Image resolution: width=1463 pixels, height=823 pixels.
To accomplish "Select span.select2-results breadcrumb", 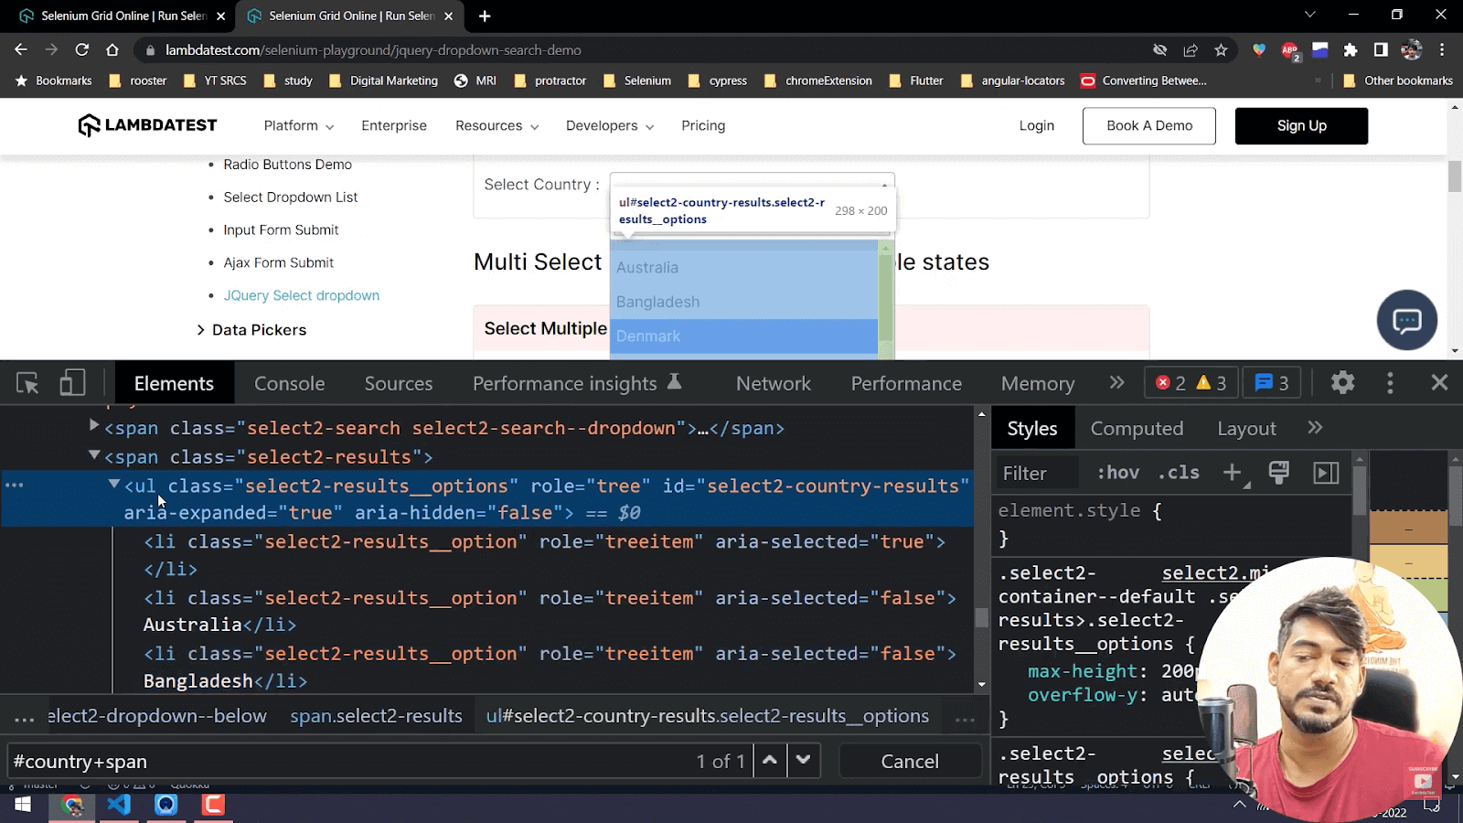I will [376, 716].
